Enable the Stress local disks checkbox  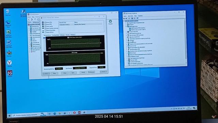(x=45, y=30)
